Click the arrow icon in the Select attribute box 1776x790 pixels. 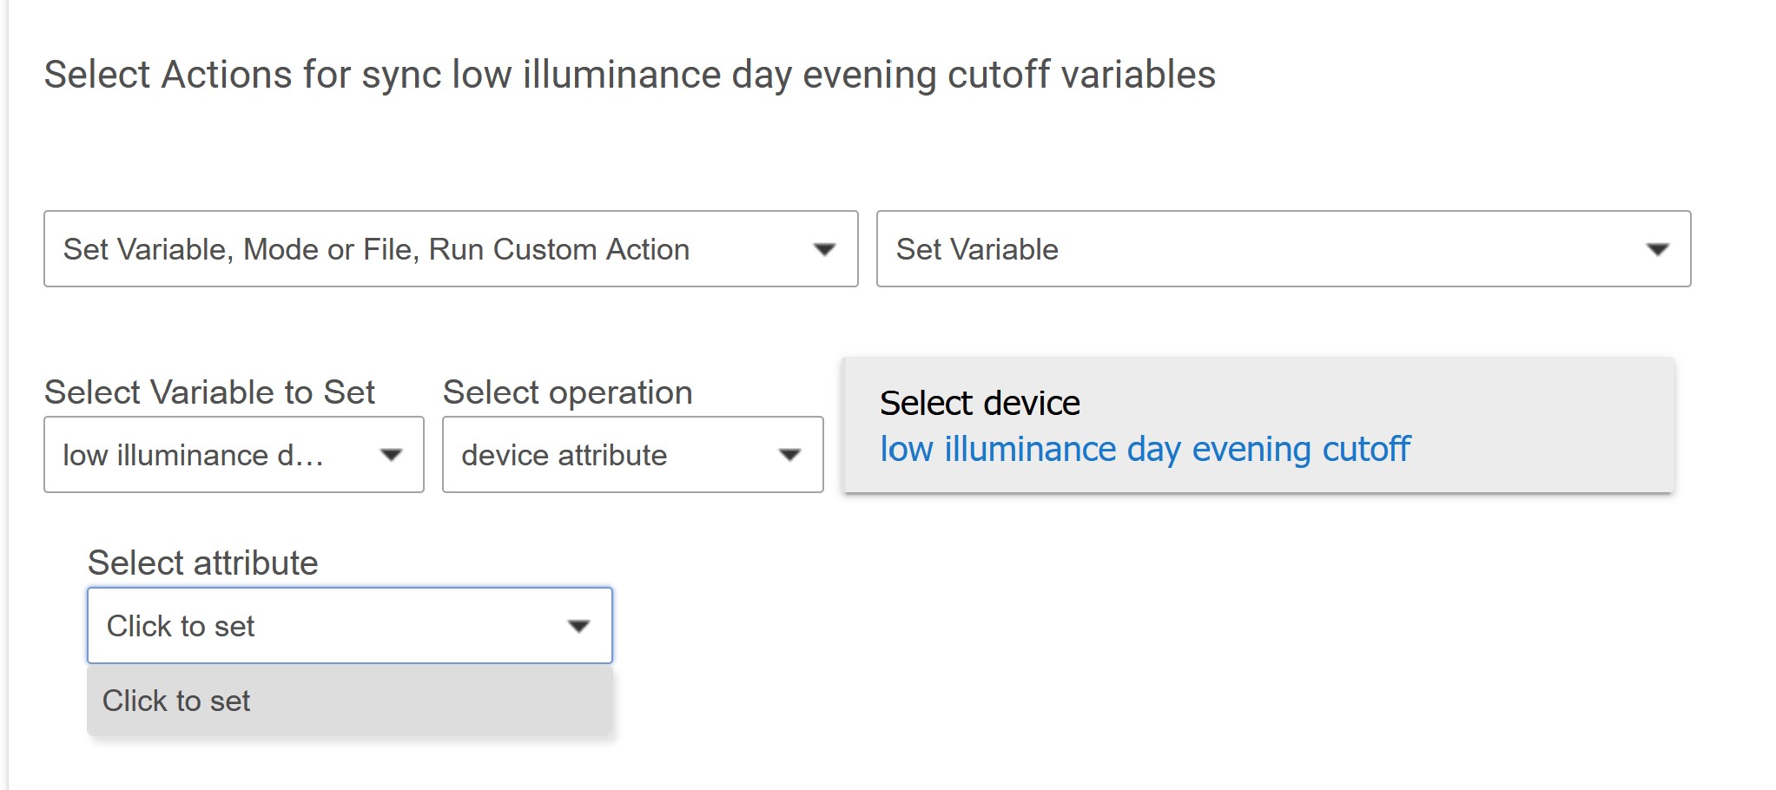578,626
